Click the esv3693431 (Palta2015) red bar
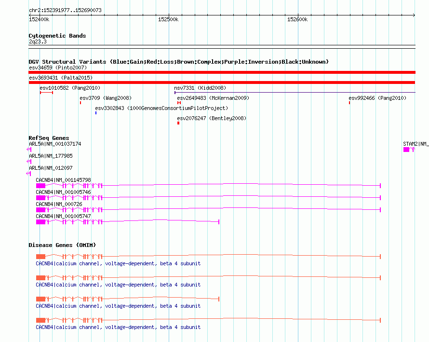Screen dimensions: 429x342 coord(222,82)
